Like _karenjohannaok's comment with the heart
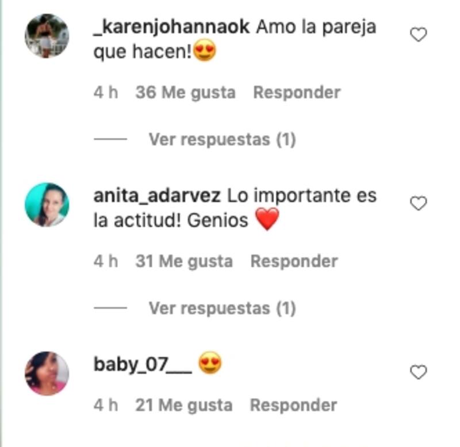 [x=419, y=34]
